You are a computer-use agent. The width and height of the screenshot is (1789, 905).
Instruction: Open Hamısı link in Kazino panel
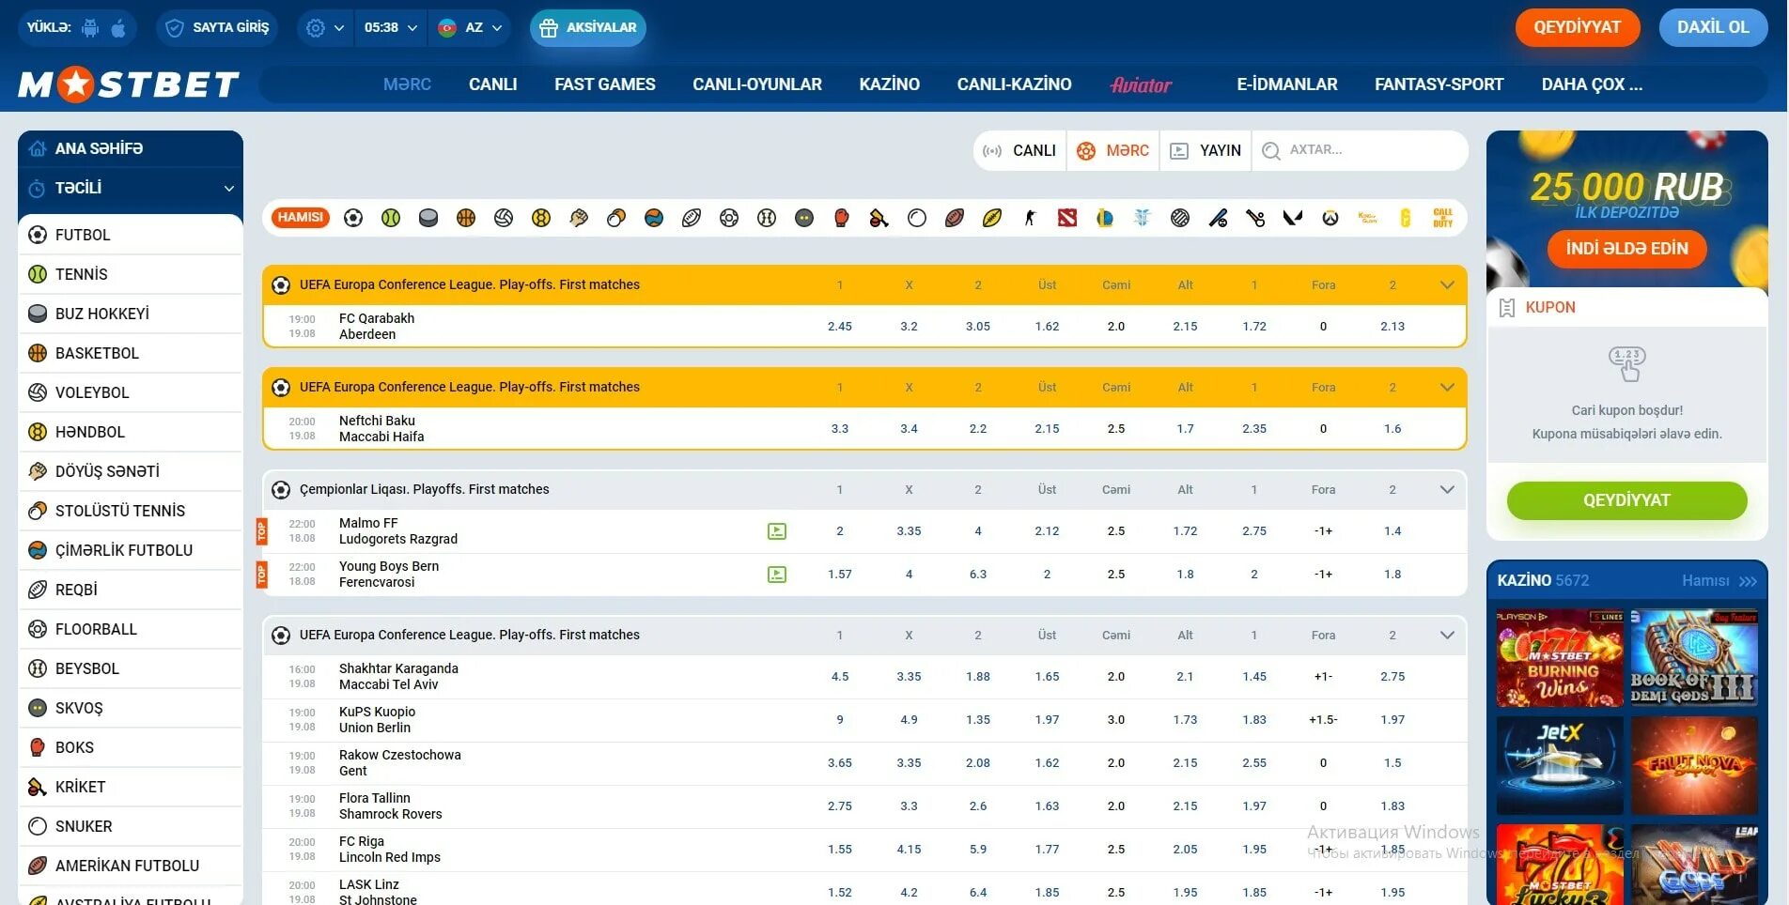pos(1719,581)
